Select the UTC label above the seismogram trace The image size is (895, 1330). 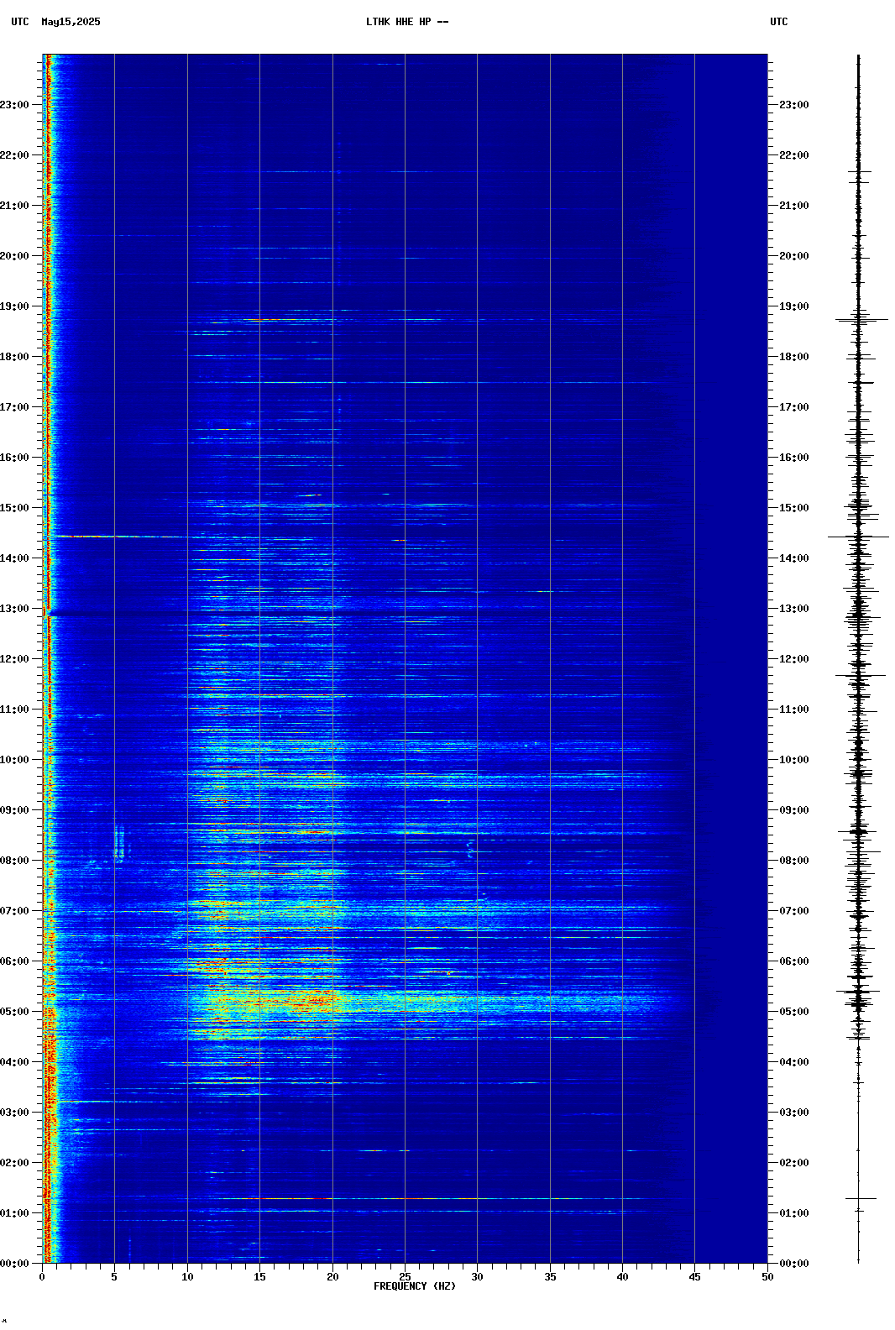[779, 22]
